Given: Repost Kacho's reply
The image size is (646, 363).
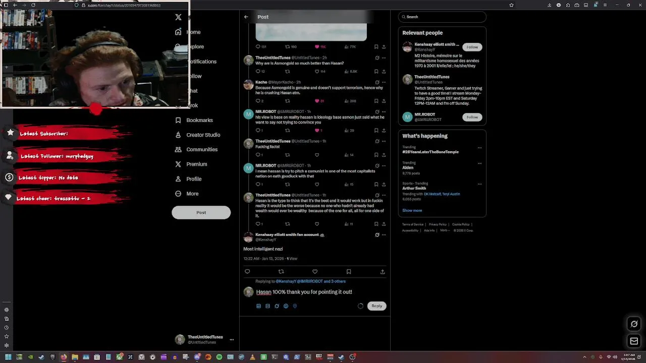Looking at the screenshot, I should tap(287, 101).
